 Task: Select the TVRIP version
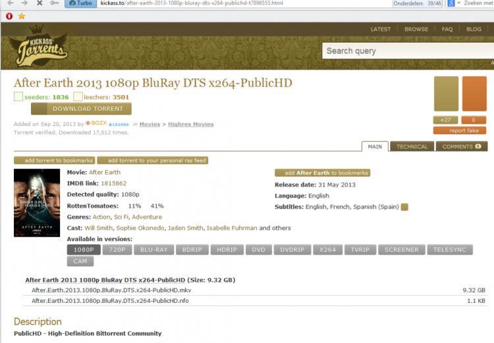click(360, 250)
